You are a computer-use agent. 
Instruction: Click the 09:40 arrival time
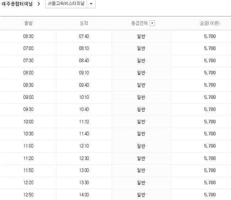(x=84, y=85)
